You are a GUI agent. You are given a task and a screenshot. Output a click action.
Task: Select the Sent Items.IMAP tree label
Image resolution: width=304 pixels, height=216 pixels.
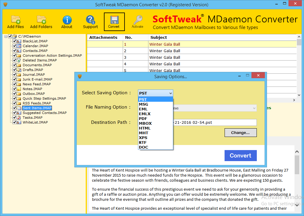[x=37, y=108]
